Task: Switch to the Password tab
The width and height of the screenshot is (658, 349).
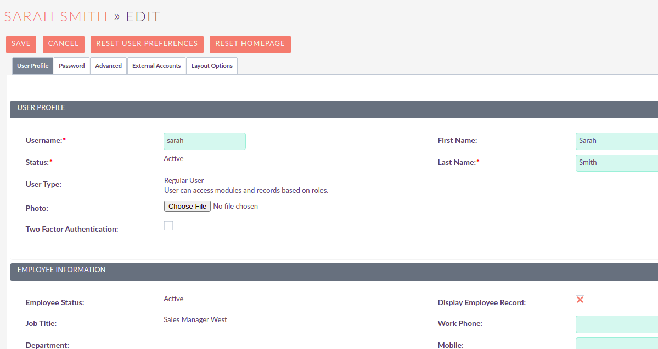Action: click(71, 65)
